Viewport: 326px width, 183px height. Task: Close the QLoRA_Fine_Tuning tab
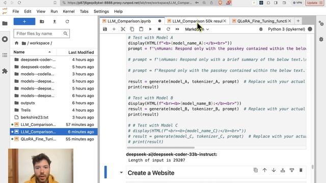pos(290,21)
